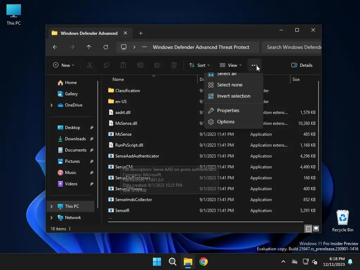
Task: Select the Windows Defender Advanced tab
Action: point(89,33)
